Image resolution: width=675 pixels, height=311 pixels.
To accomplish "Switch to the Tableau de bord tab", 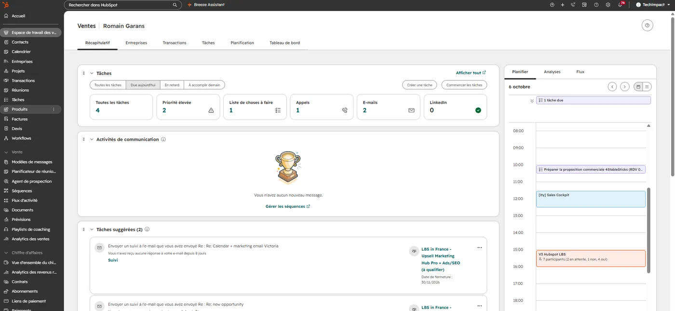I will 285,43.
